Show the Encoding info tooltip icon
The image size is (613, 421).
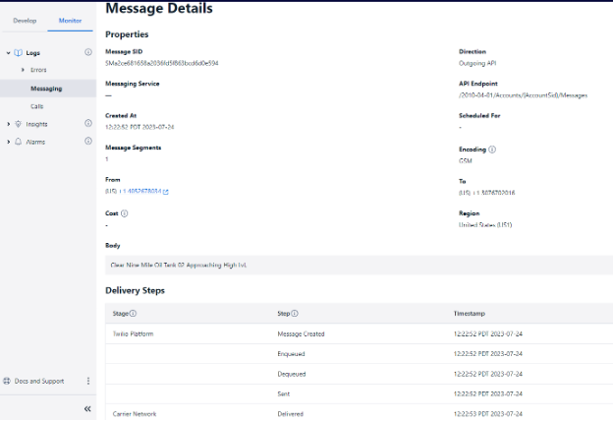[x=492, y=150]
